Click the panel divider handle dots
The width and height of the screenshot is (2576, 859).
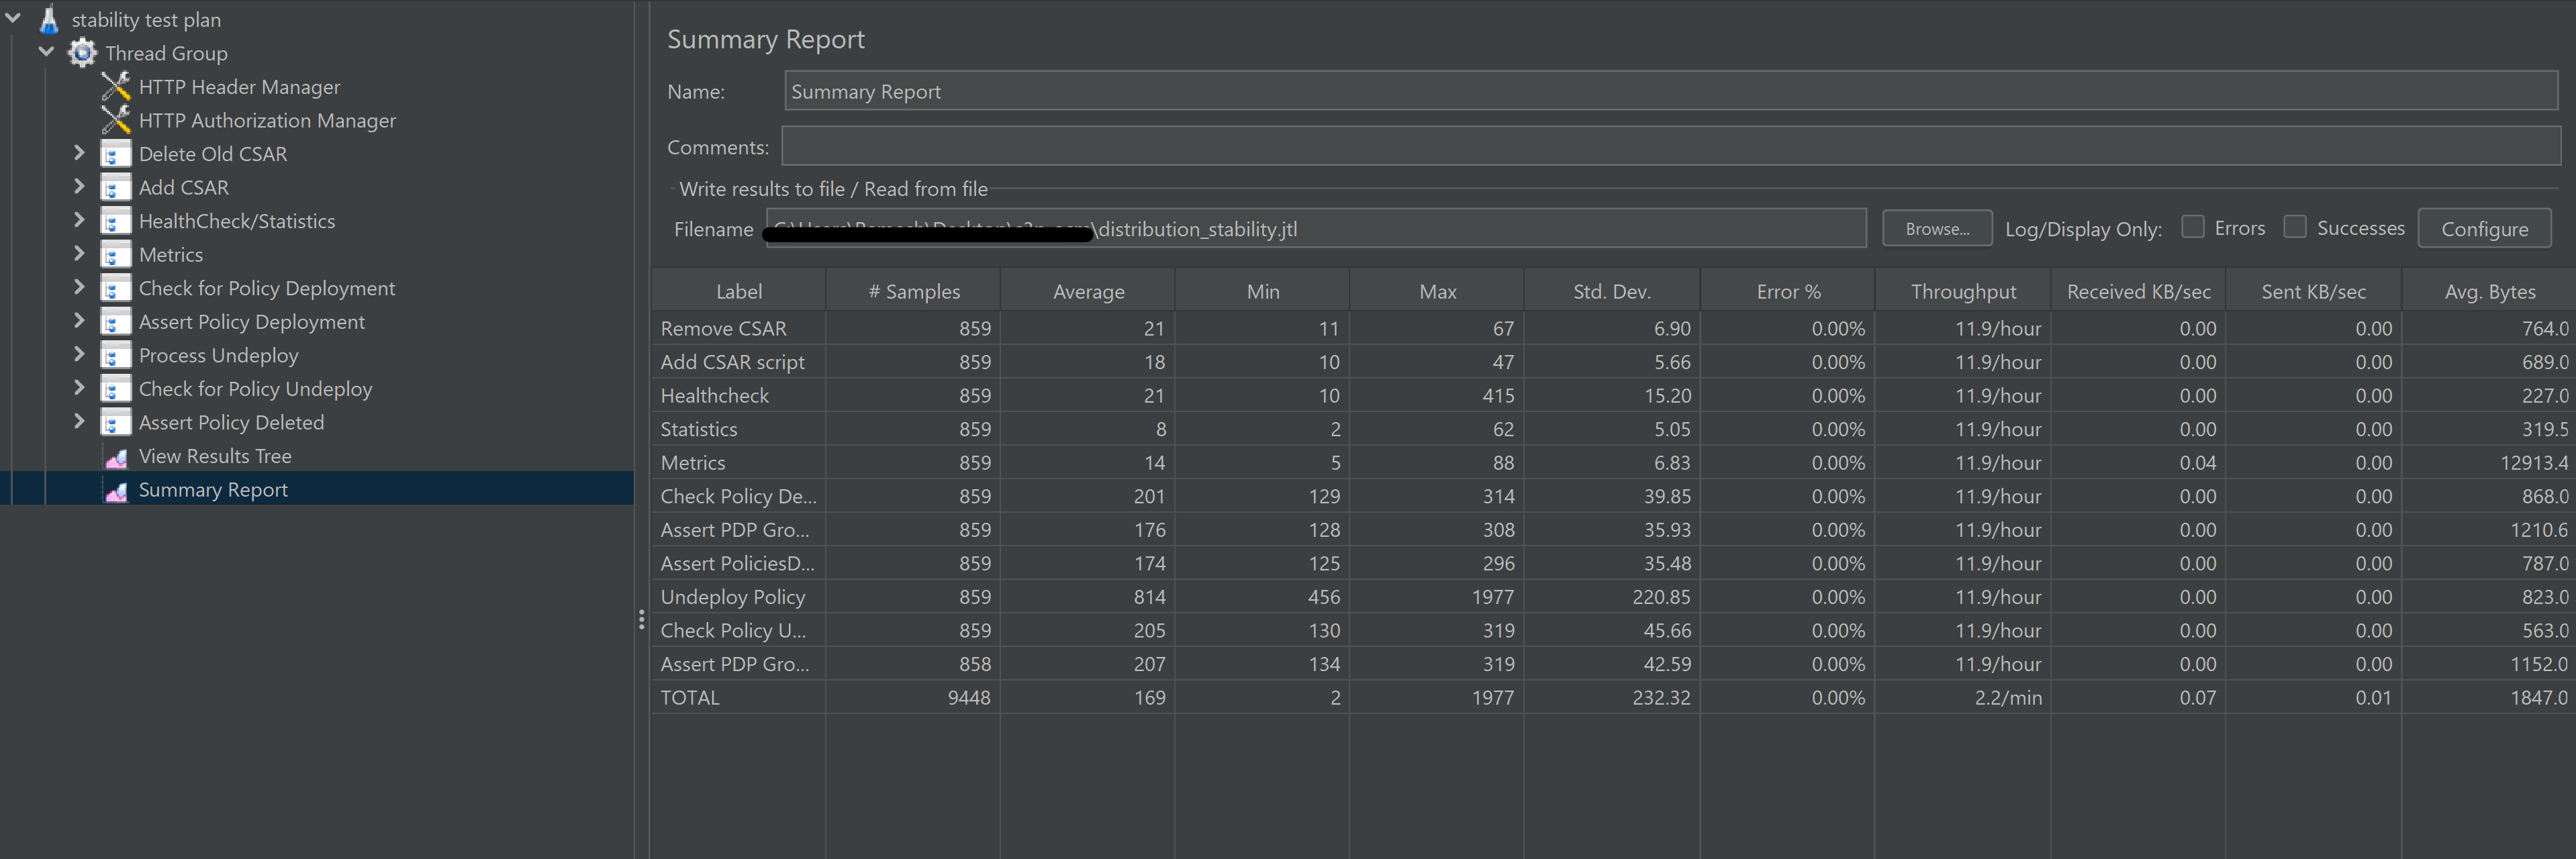(x=641, y=620)
